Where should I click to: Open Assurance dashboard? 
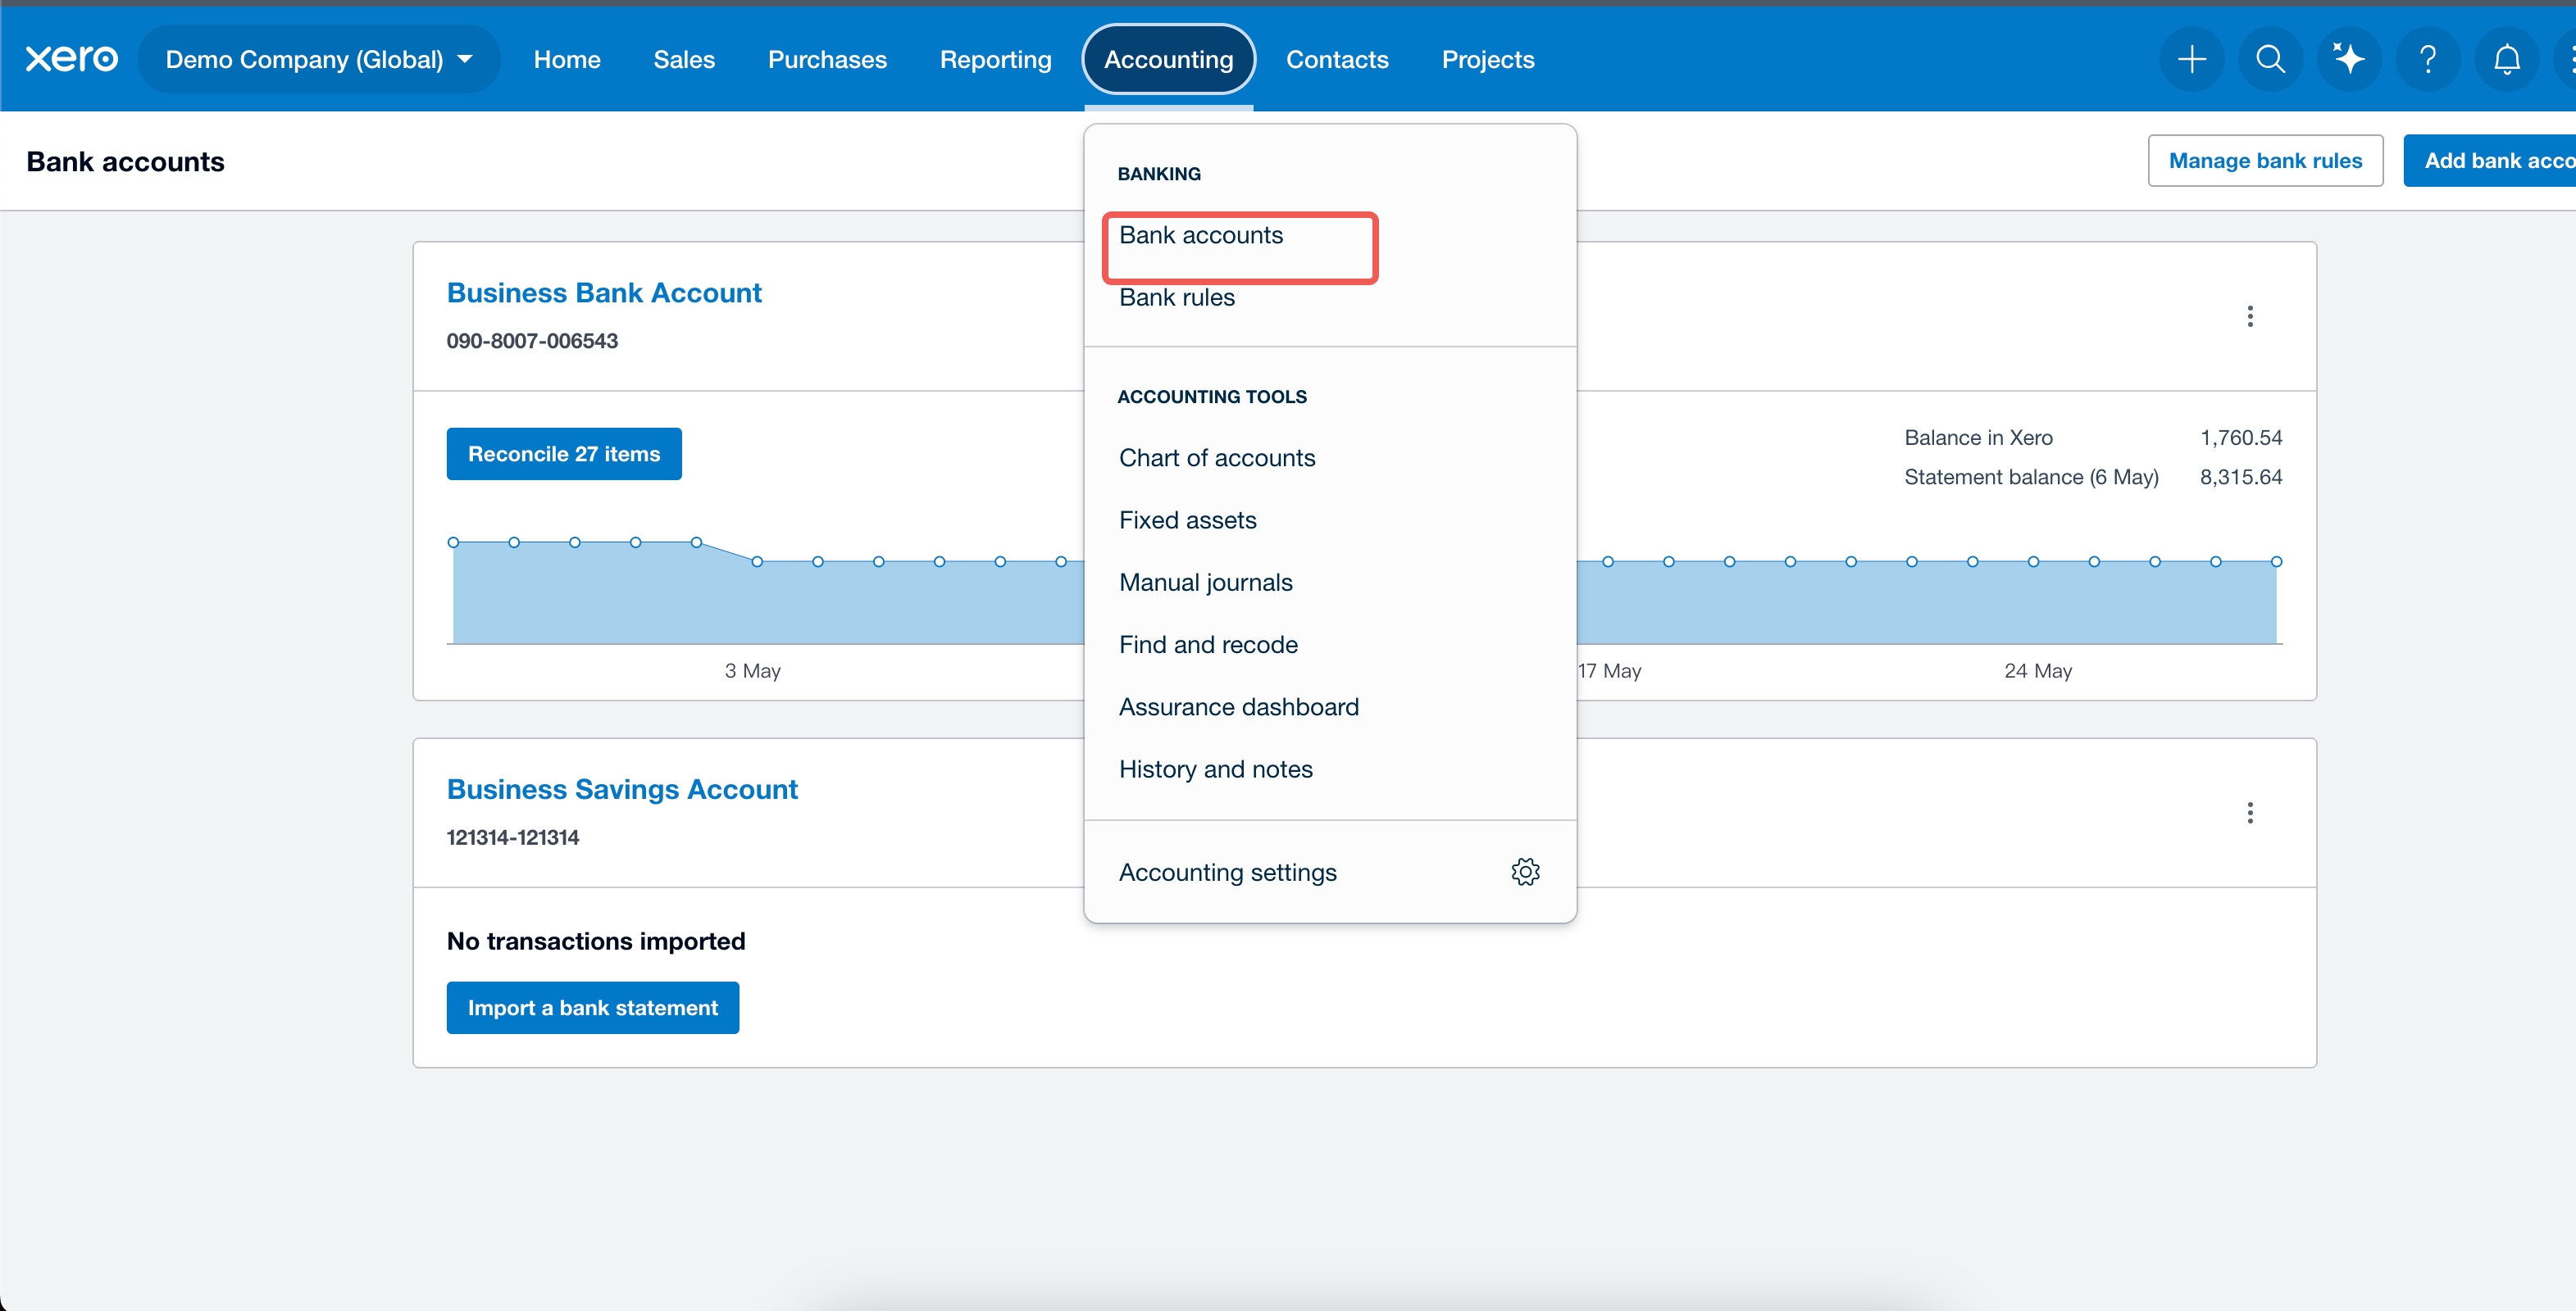tap(1239, 706)
